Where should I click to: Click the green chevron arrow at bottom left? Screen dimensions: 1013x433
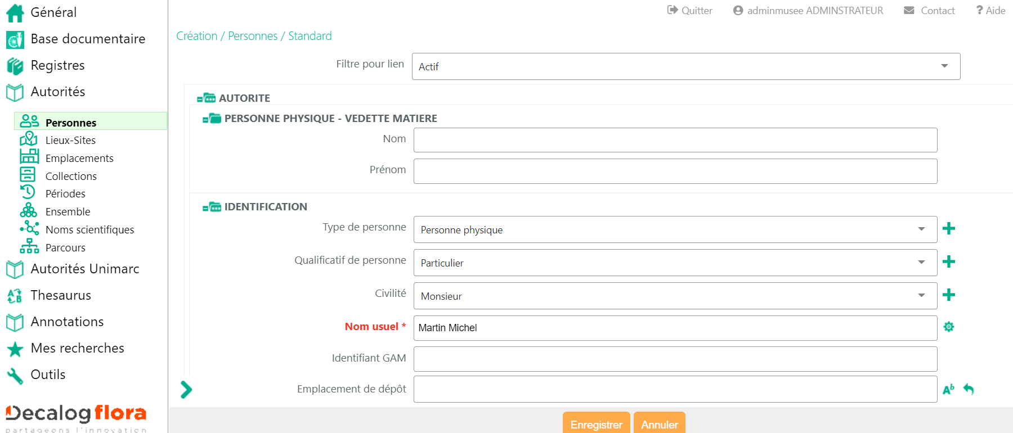[186, 389]
